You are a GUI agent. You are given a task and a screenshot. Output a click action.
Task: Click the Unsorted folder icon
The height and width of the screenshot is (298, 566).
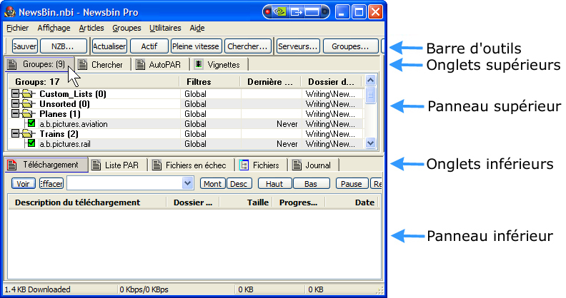pyautogui.click(x=26, y=104)
